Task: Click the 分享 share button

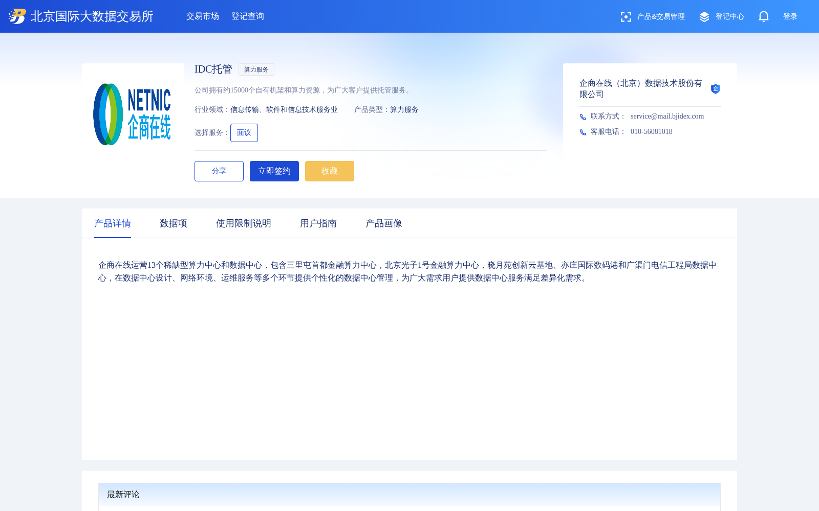Action: (219, 171)
